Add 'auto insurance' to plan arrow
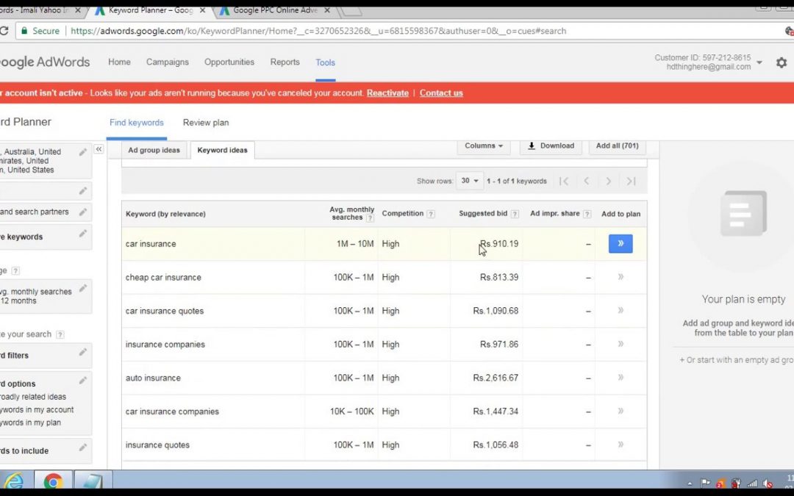Image resolution: width=794 pixels, height=496 pixels. pyautogui.click(x=620, y=378)
